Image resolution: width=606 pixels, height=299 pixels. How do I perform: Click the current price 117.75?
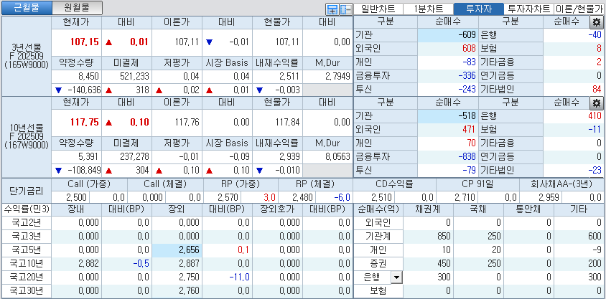tap(85, 123)
